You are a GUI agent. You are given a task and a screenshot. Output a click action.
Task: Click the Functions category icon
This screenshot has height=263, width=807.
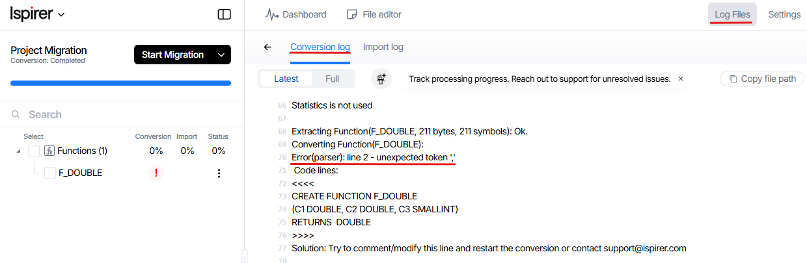(49, 151)
